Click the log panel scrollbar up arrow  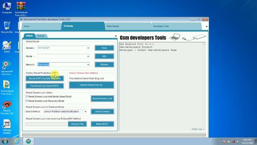[204, 44]
